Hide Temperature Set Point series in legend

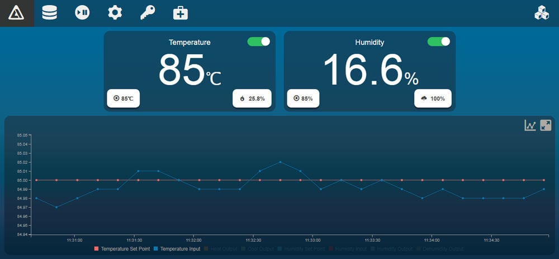coord(122,248)
